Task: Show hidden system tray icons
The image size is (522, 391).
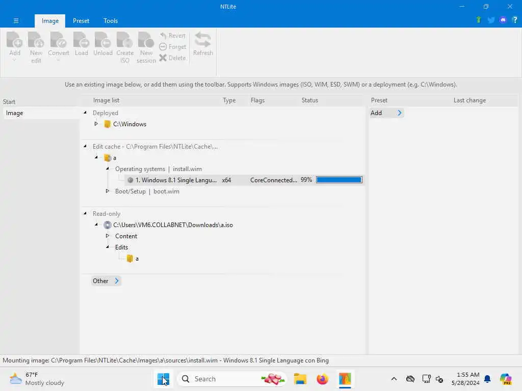Action: 394,379
